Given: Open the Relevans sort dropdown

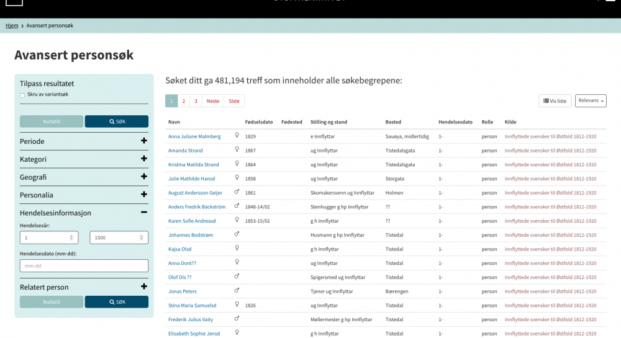Looking at the screenshot, I should pos(591,101).
